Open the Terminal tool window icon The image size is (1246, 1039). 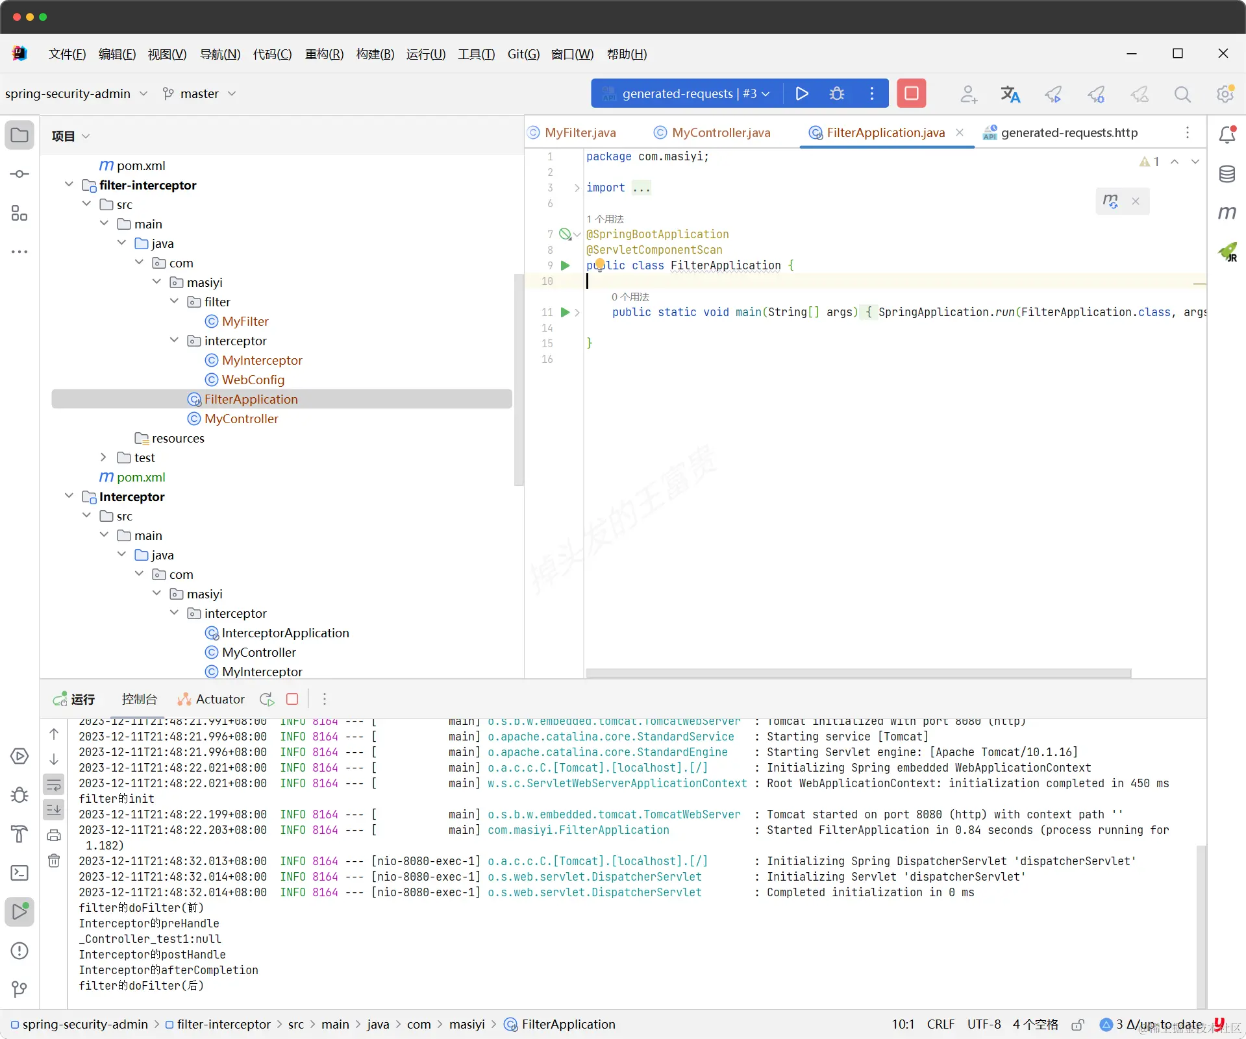coord(19,873)
